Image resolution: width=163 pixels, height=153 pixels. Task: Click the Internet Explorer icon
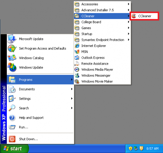pyautogui.click(x=77, y=46)
